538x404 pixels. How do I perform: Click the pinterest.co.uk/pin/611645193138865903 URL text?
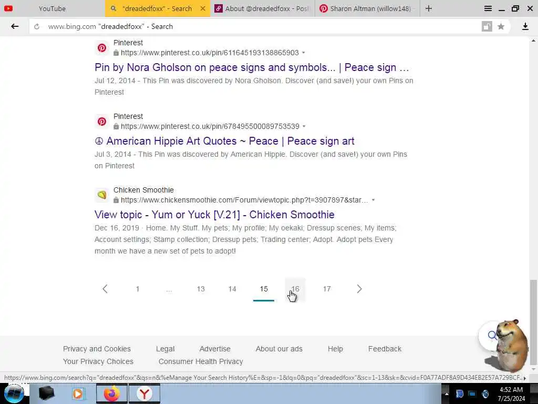[210, 53]
